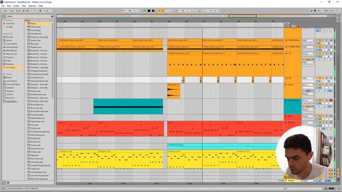Select Filter Delay in results list
Screen dimensions: 342x192
pyautogui.click(x=36, y=27)
